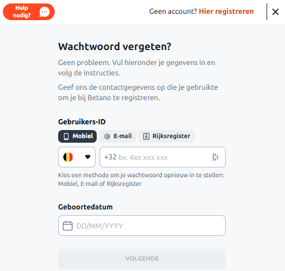This screenshot has height=271, width=285.
Task: Click the VOLGENDE button
Action: click(142, 258)
